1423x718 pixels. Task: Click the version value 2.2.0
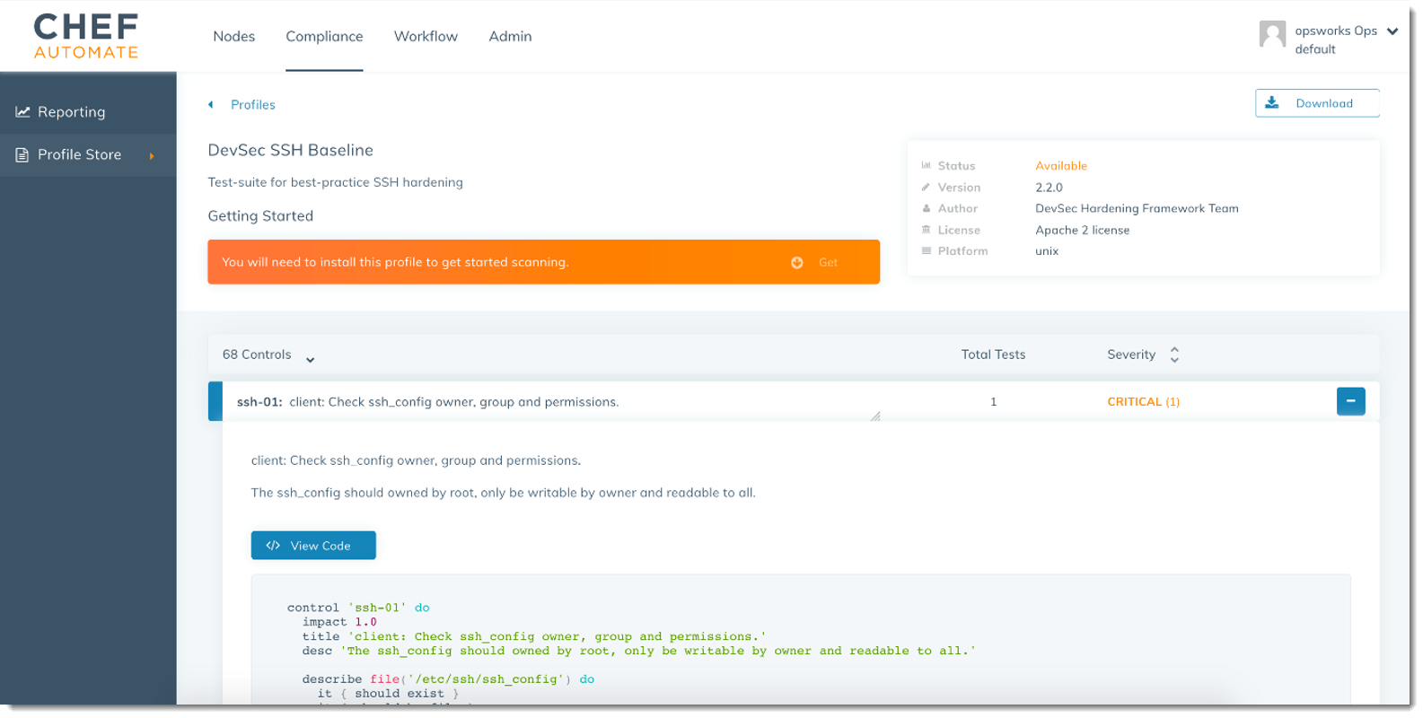(1049, 188)
